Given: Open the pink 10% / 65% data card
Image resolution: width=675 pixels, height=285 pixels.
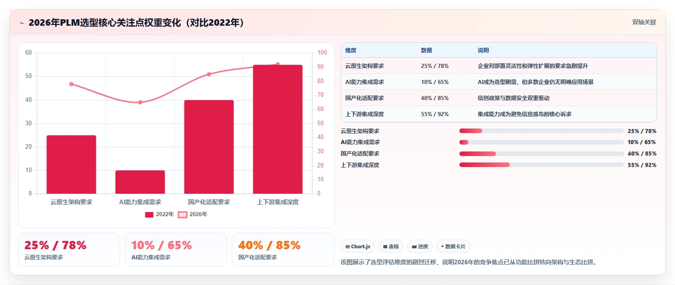Looking at the screenshot, I should 176,250.
